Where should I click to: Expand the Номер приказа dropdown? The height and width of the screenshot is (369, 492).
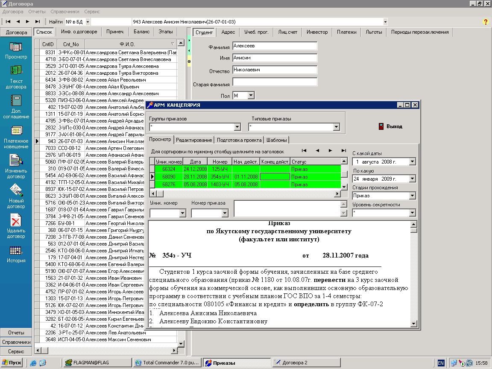[x=225, y=213]
